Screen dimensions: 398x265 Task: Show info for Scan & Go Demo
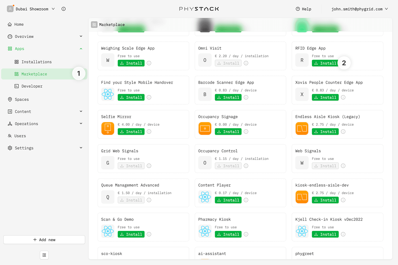click(x=149, y=234)
